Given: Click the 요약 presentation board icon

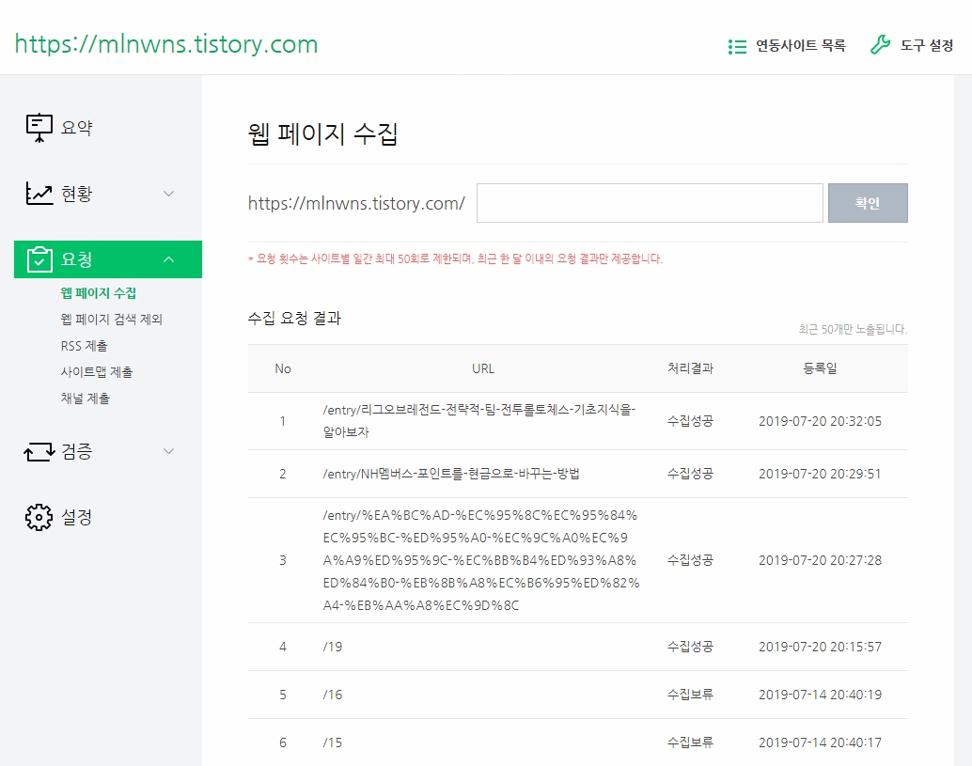Looking at the screenshot, I should tap(39, 128).
